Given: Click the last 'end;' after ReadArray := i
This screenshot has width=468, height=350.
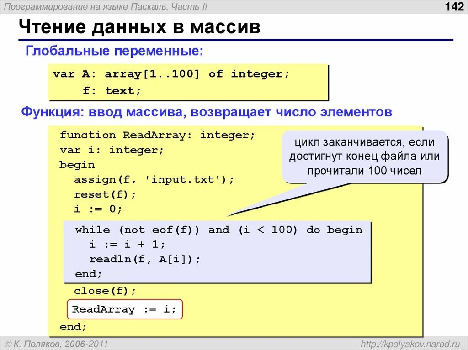Looking at the screenshot, I should pyautogui.click(x=73, y=327).
